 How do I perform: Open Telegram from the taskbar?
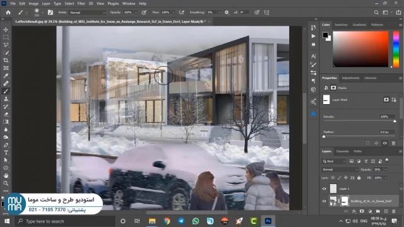click(x=181, y=221)
